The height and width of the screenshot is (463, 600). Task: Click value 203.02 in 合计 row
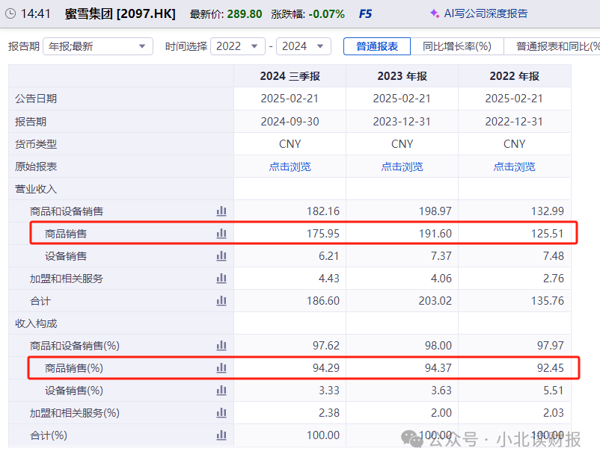tap(435, 301)
